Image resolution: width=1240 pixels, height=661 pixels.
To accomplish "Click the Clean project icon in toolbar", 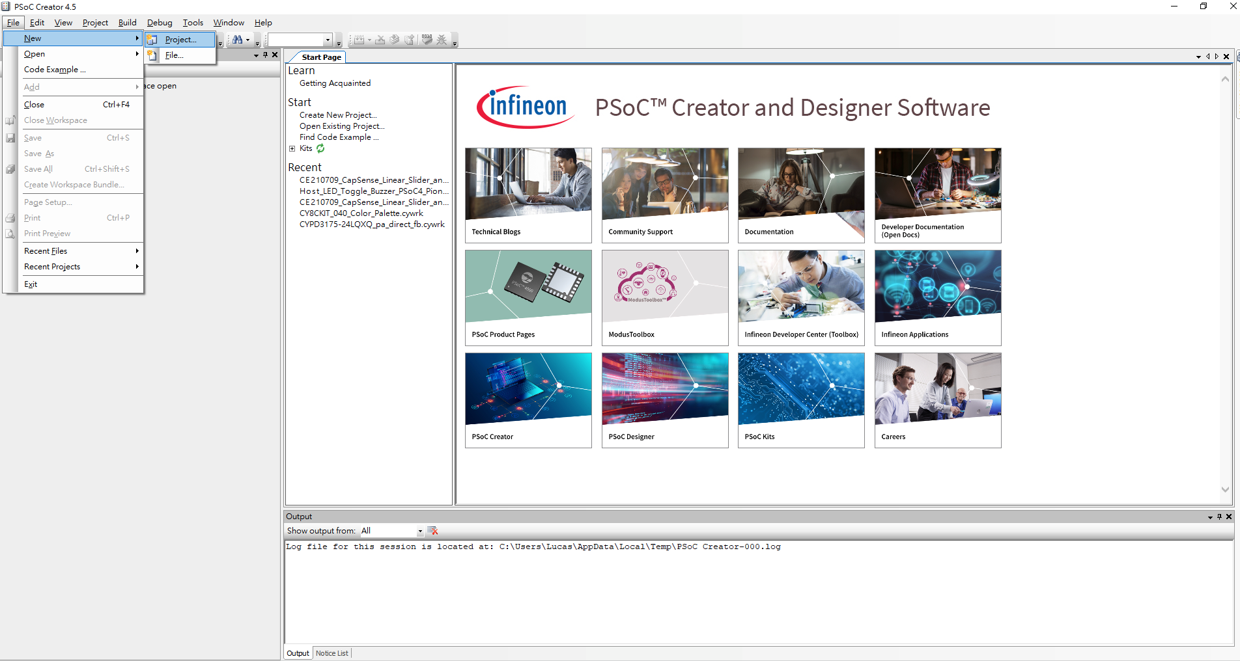I will (380, 40).
